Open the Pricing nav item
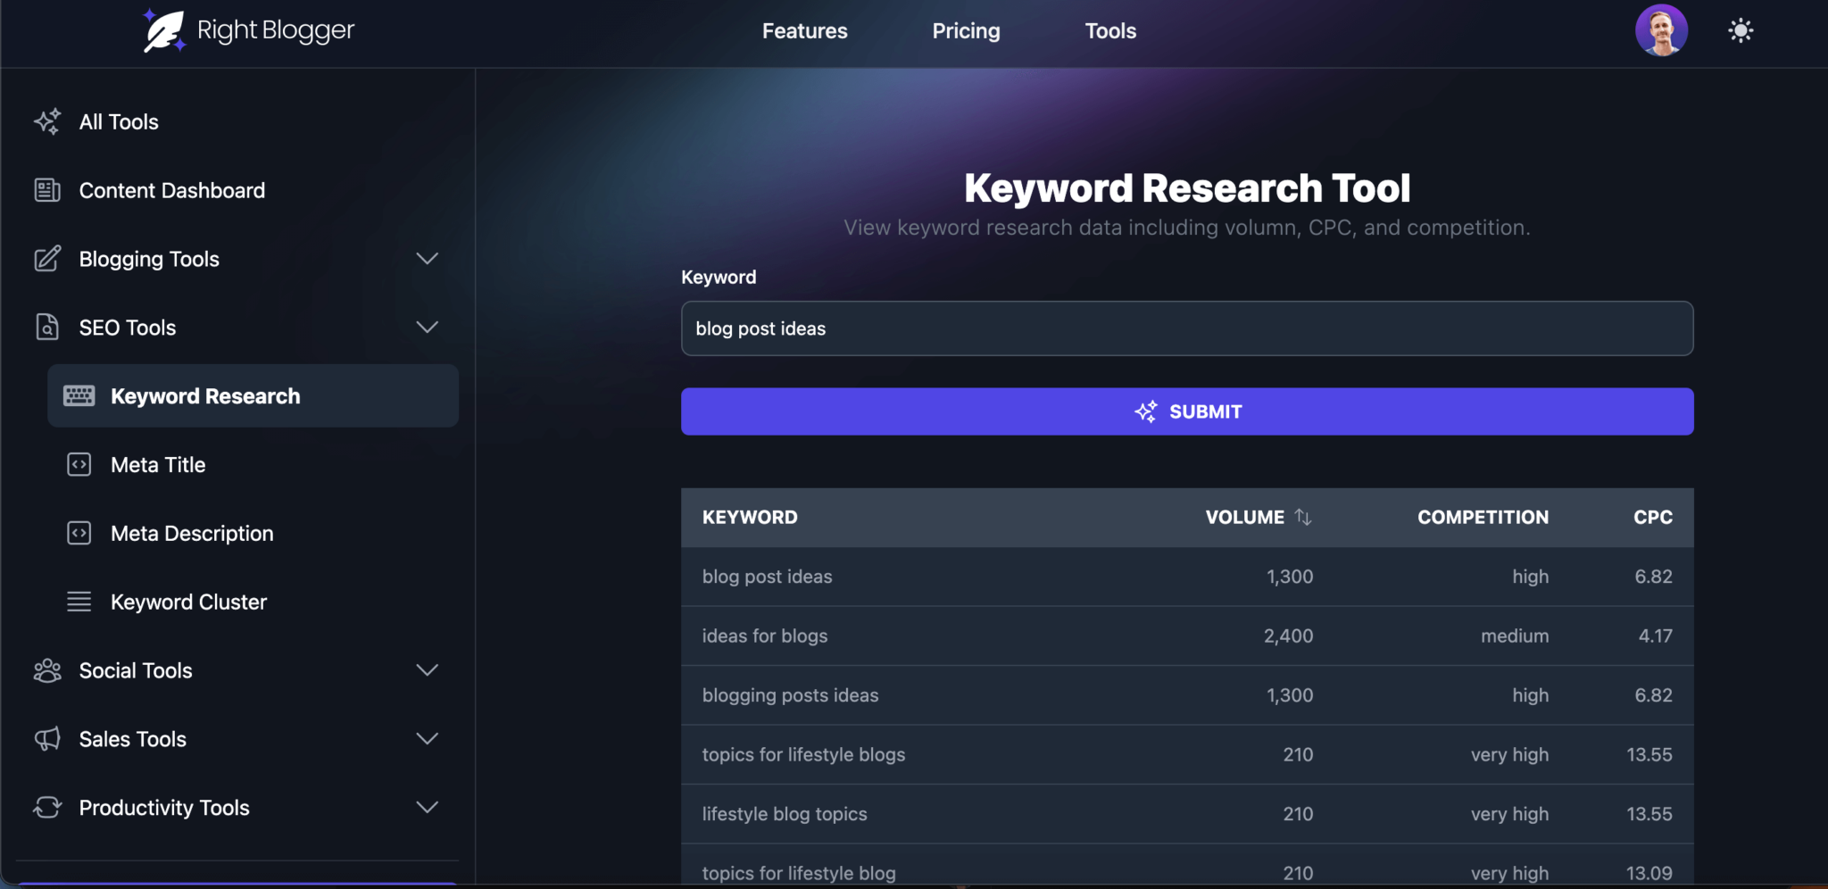1828x889 pixels. coord(966,31)
